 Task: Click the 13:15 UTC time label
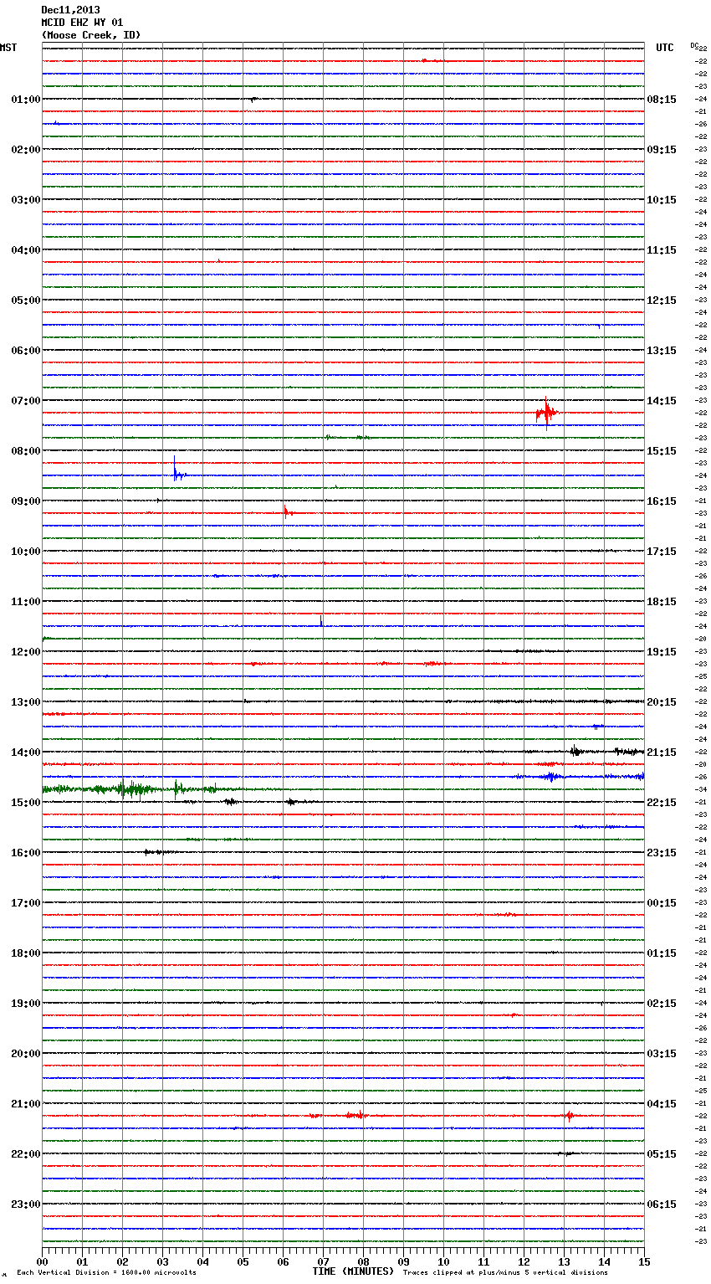coord(662,351)
